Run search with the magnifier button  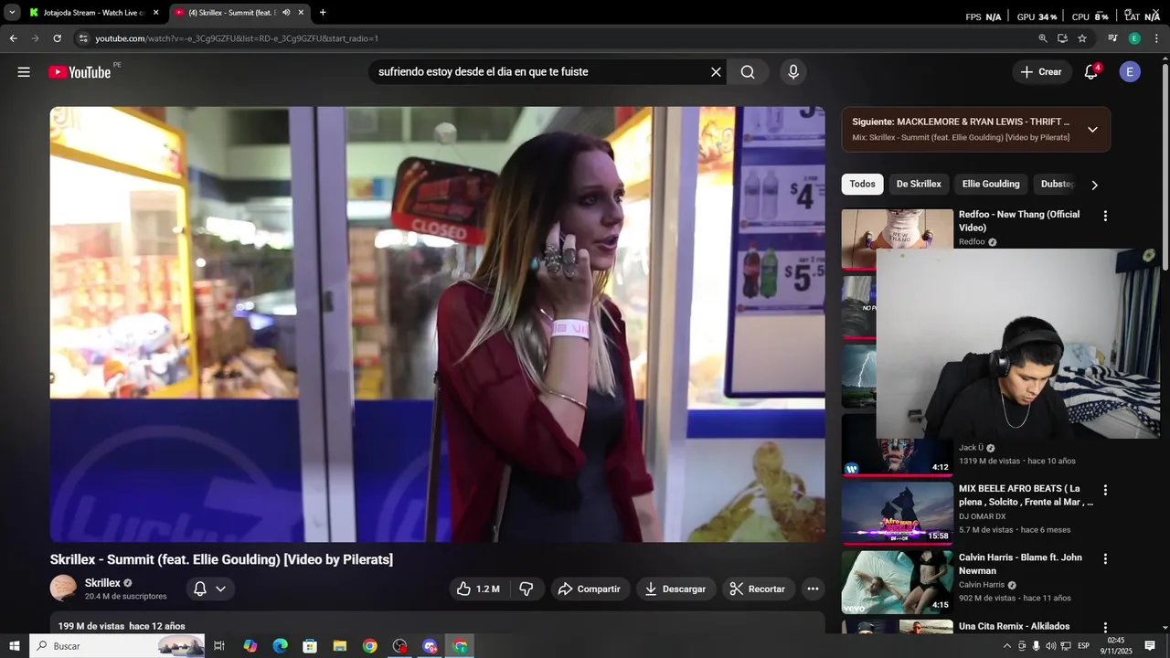pos(748,72)
